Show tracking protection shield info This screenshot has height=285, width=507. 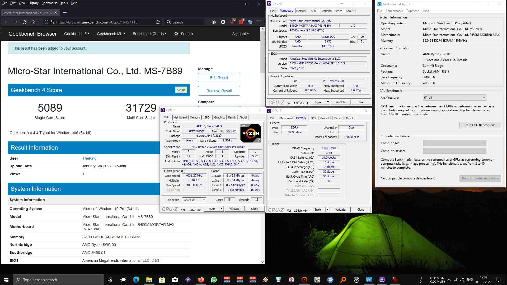coord(46,22)
